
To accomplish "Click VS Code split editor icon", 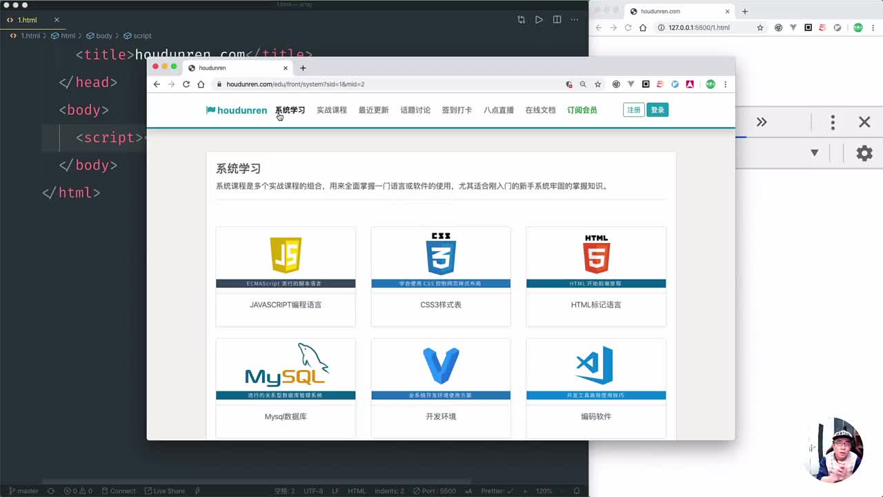I will tap(557, 20).
